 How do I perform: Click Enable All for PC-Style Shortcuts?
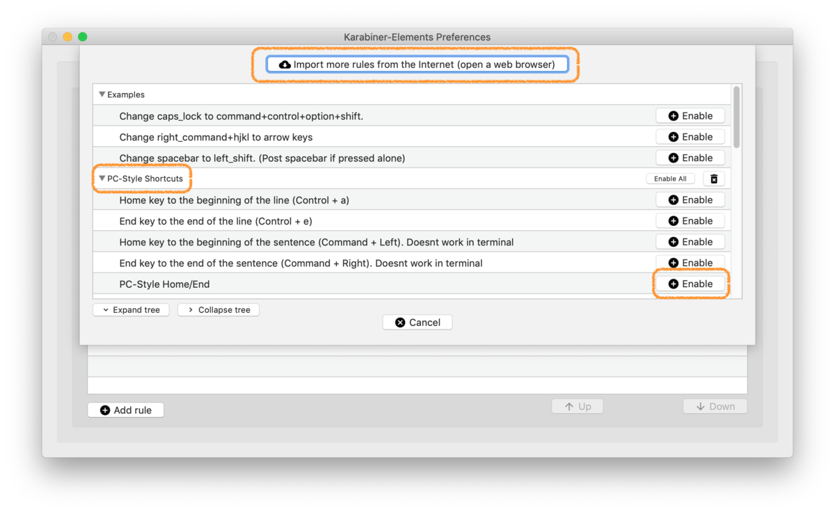tap(670, 179)
